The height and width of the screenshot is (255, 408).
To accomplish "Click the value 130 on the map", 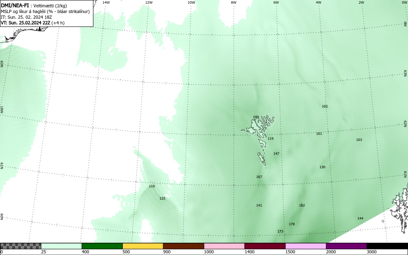I will pos(322,167).
